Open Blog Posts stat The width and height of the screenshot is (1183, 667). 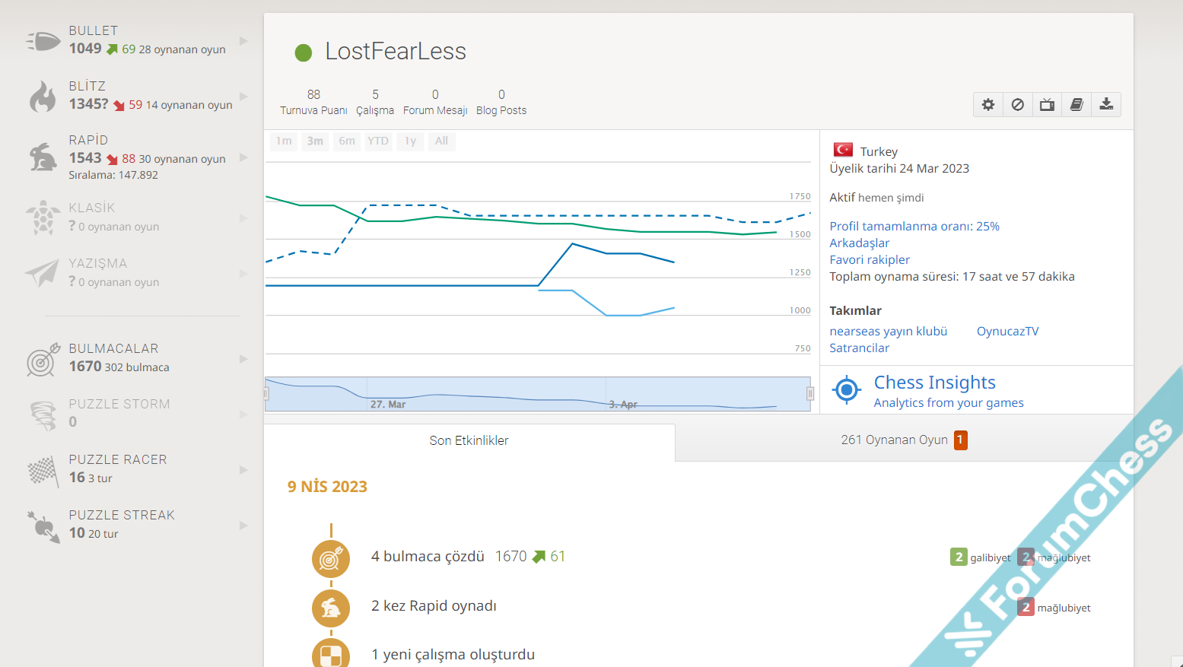[501, 102]
